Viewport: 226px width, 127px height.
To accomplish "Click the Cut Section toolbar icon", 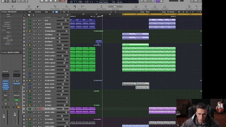I will pos(146,7).
